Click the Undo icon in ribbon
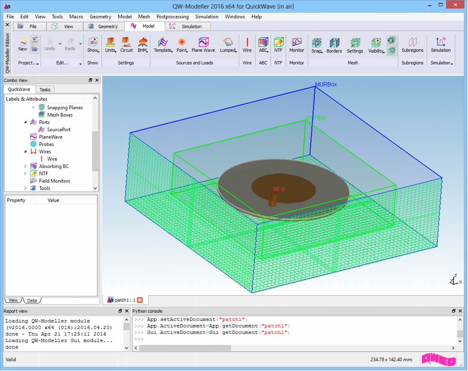 click(x=50, y=41)
